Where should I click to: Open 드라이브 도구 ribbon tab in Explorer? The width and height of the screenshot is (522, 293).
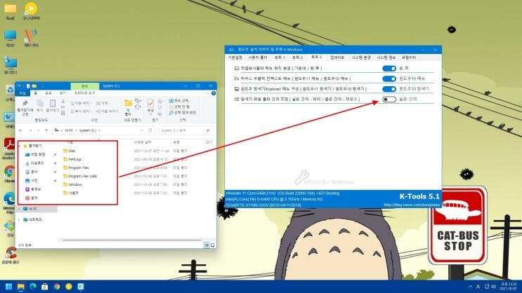[84, 93]
